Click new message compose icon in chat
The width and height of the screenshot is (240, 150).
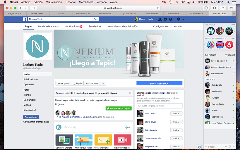[x=230, y=146]
